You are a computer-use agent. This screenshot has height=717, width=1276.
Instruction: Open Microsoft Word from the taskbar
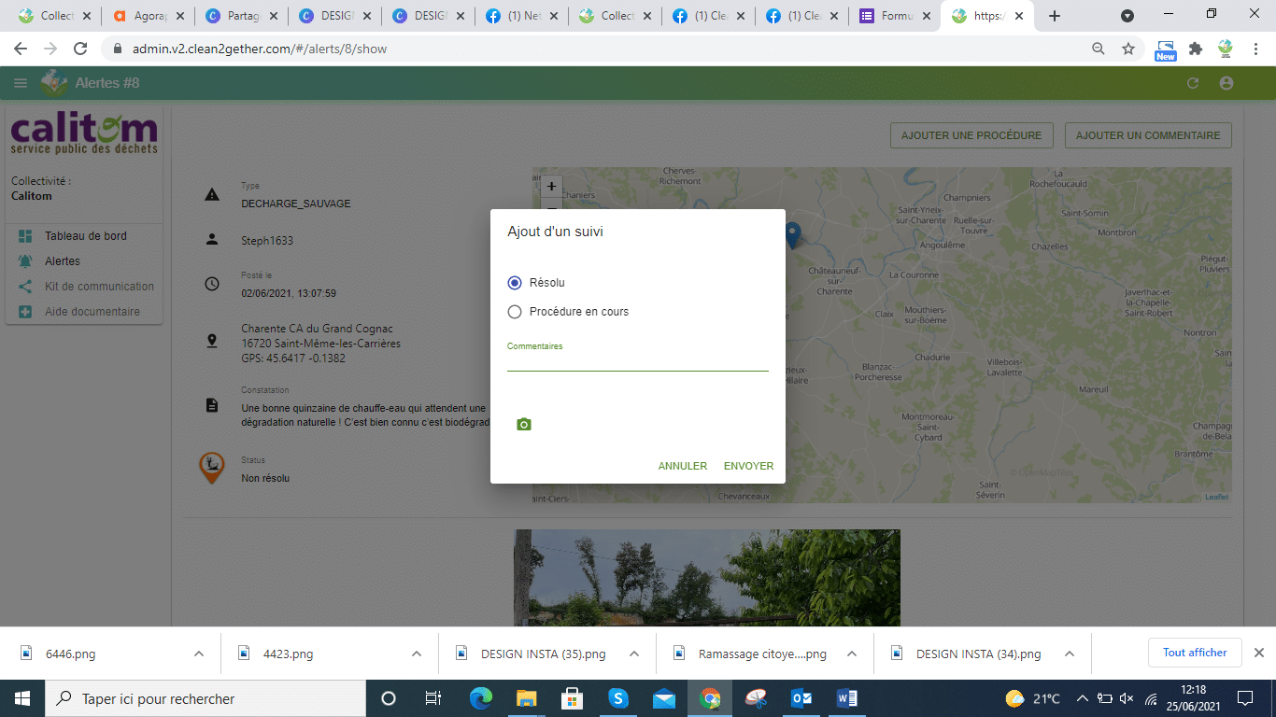click(847, 698)
